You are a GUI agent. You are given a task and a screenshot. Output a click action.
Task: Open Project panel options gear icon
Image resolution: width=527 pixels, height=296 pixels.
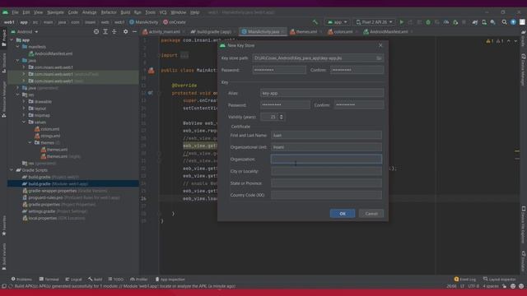(x=125, y=31)
